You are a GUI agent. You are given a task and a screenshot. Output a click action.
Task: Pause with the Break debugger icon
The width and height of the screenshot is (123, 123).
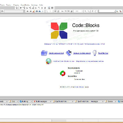(42, 8)
